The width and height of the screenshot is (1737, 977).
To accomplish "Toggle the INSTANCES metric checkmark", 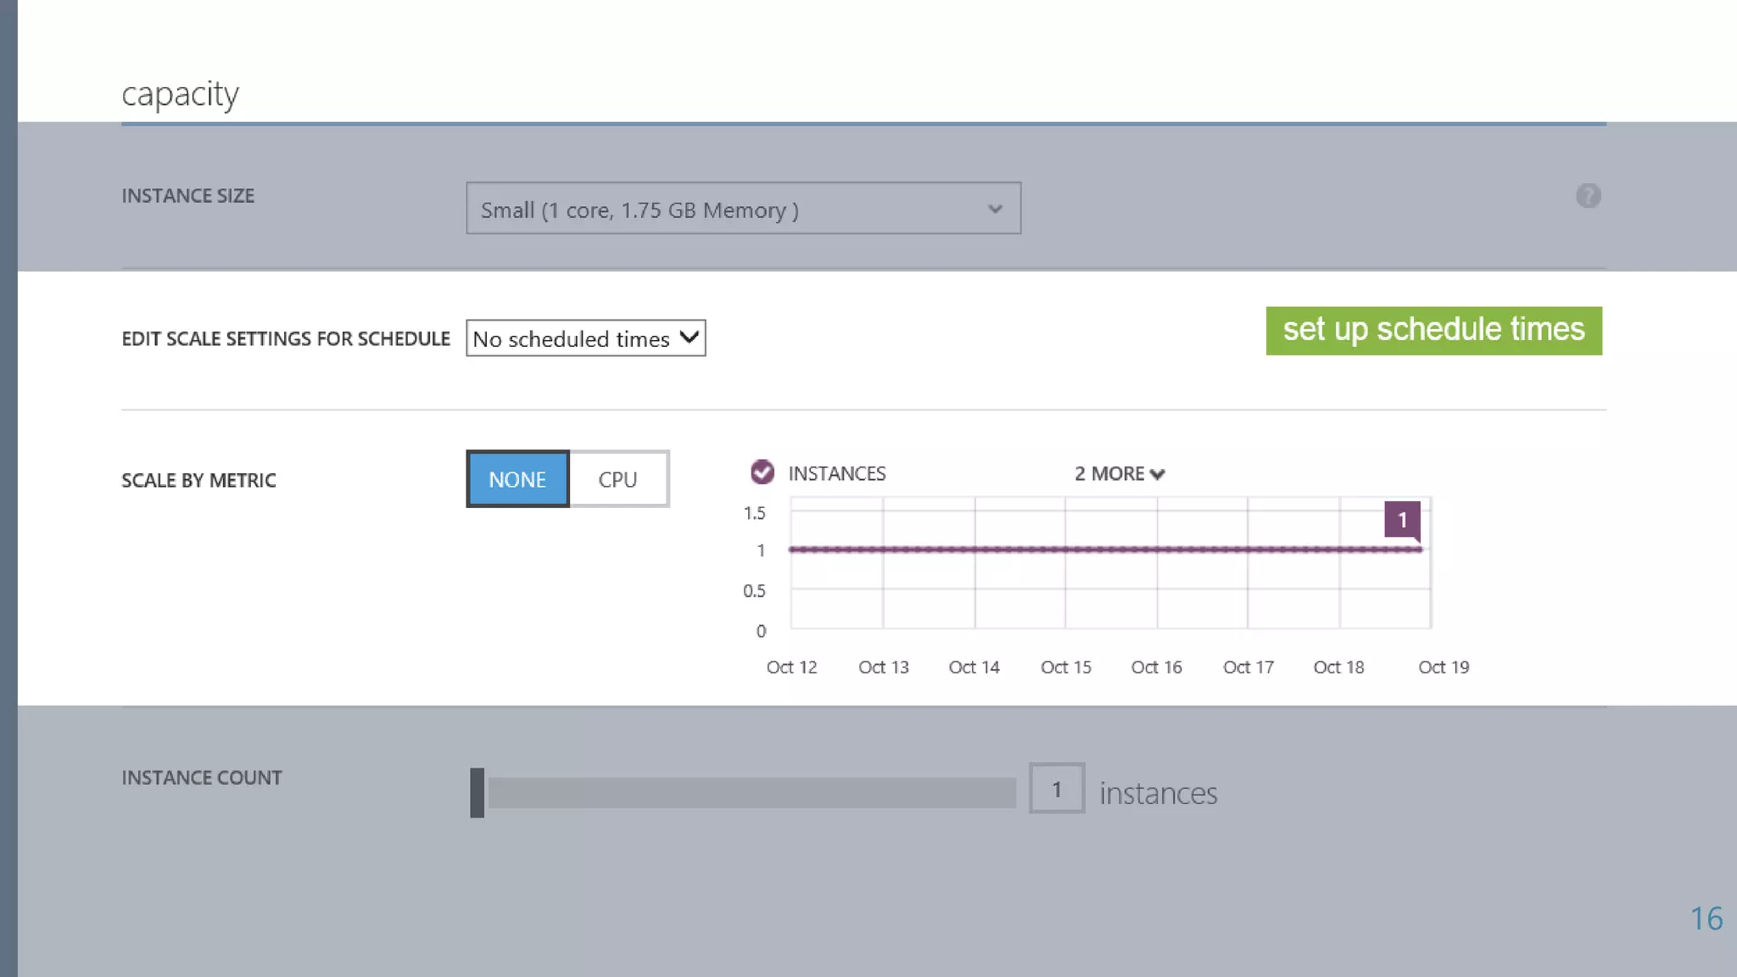I will point(762,472).
